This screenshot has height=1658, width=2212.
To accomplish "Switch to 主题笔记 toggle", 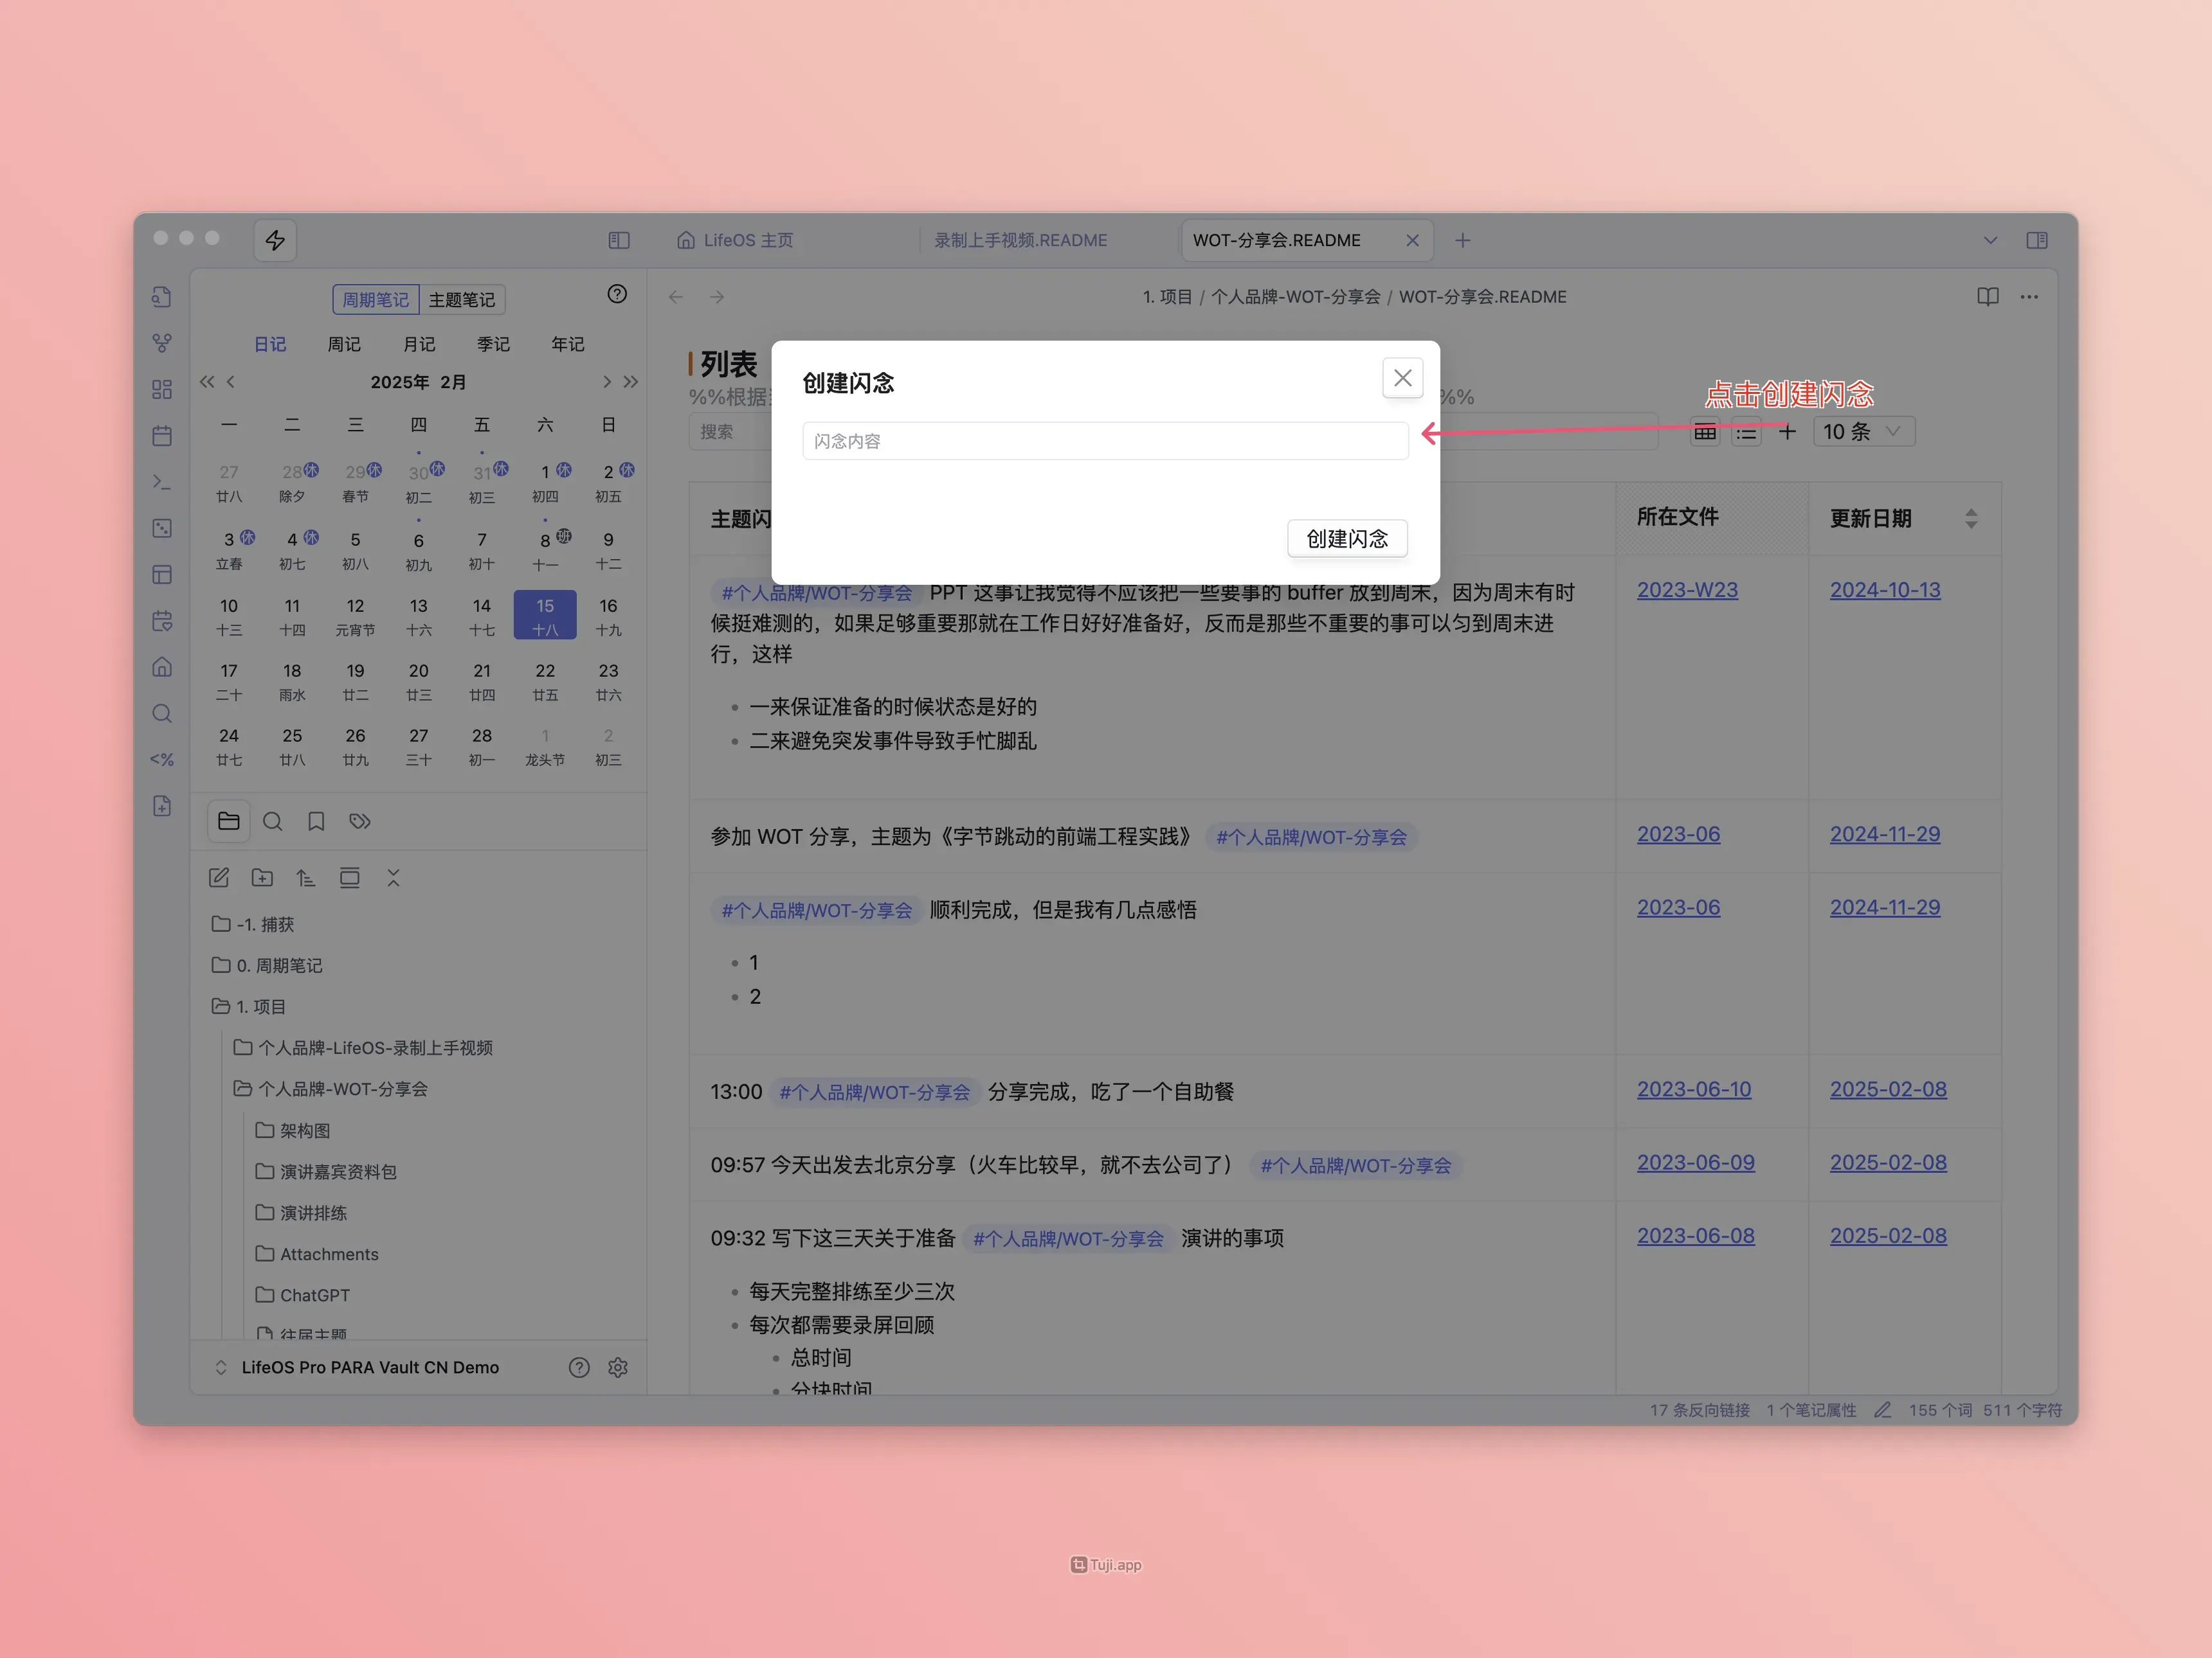I will point(461,300).
